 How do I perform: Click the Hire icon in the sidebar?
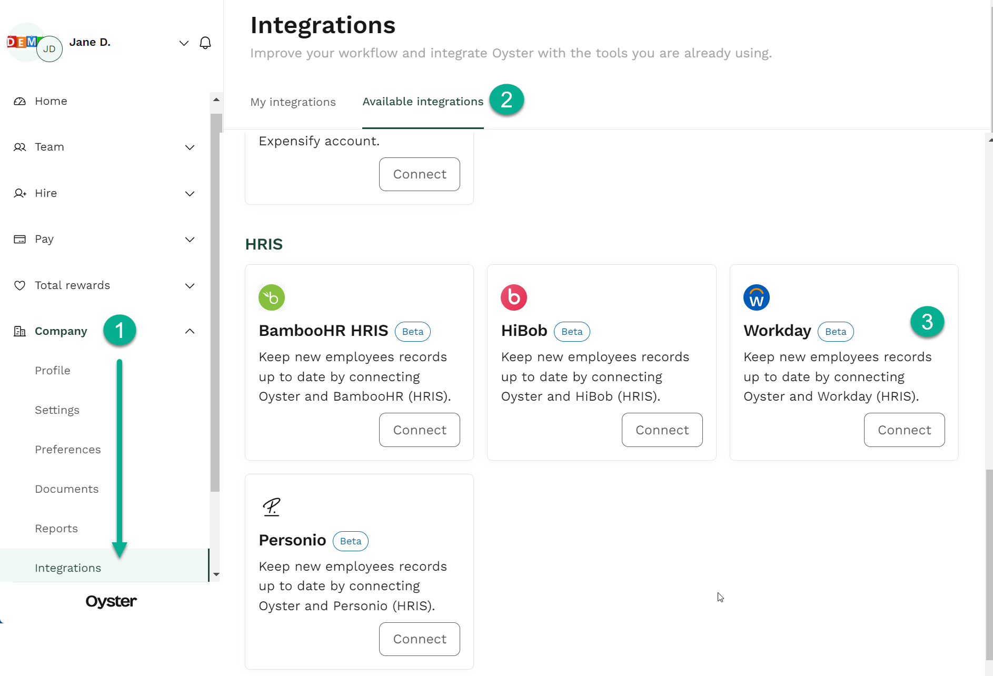[x=19, y=193]
